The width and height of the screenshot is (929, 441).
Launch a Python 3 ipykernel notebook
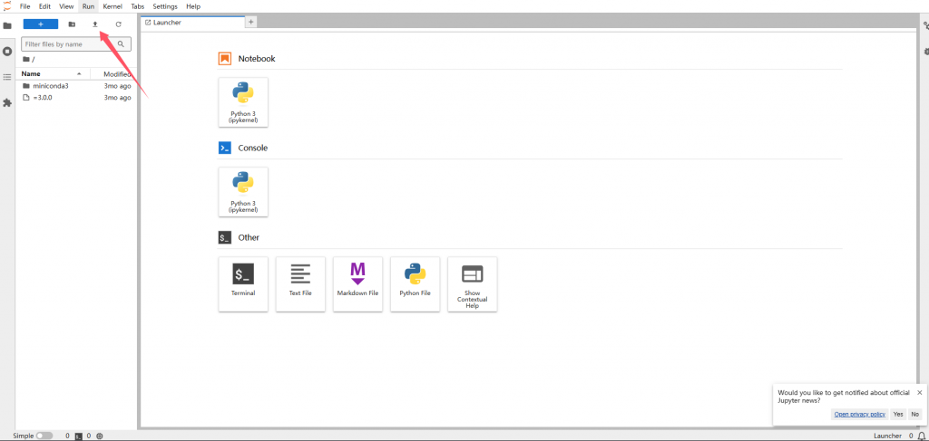[243, 102]
